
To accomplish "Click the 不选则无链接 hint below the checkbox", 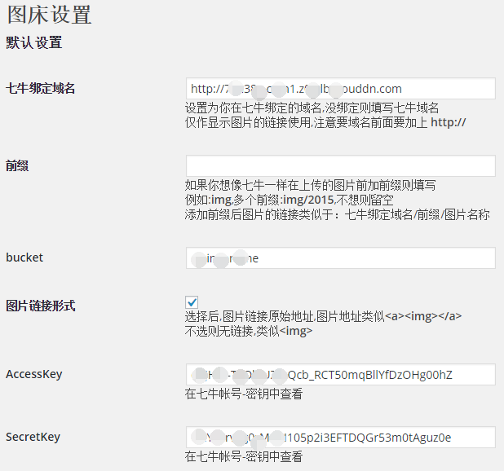I will tap(249, 332).
